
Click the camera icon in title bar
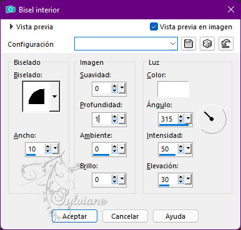[11, 9]
